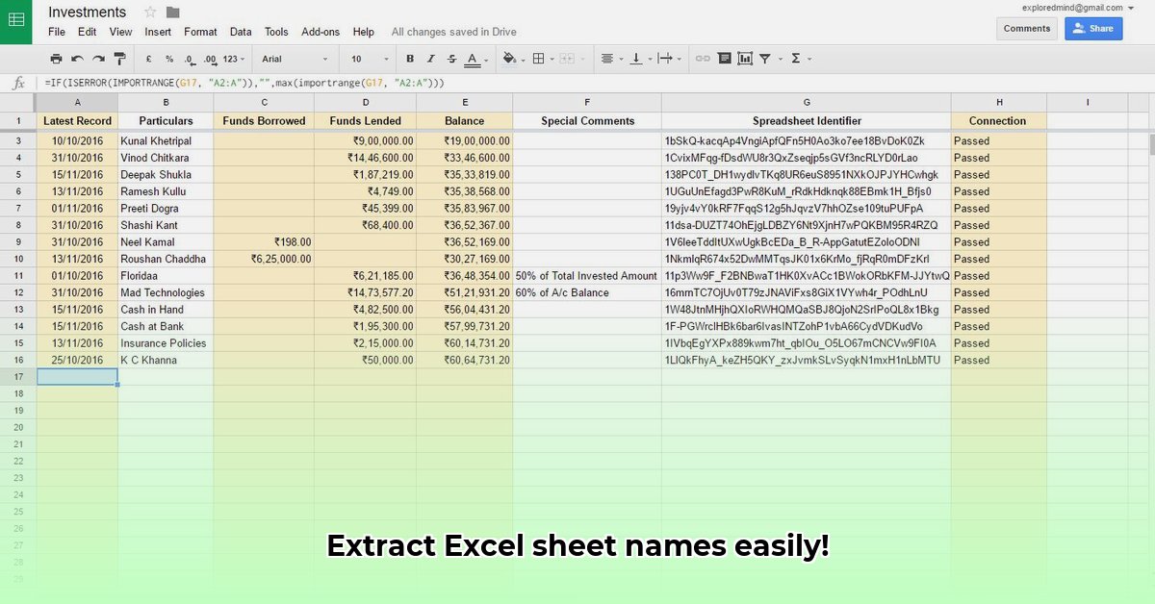Toggle italic formatting

point(430,59)
